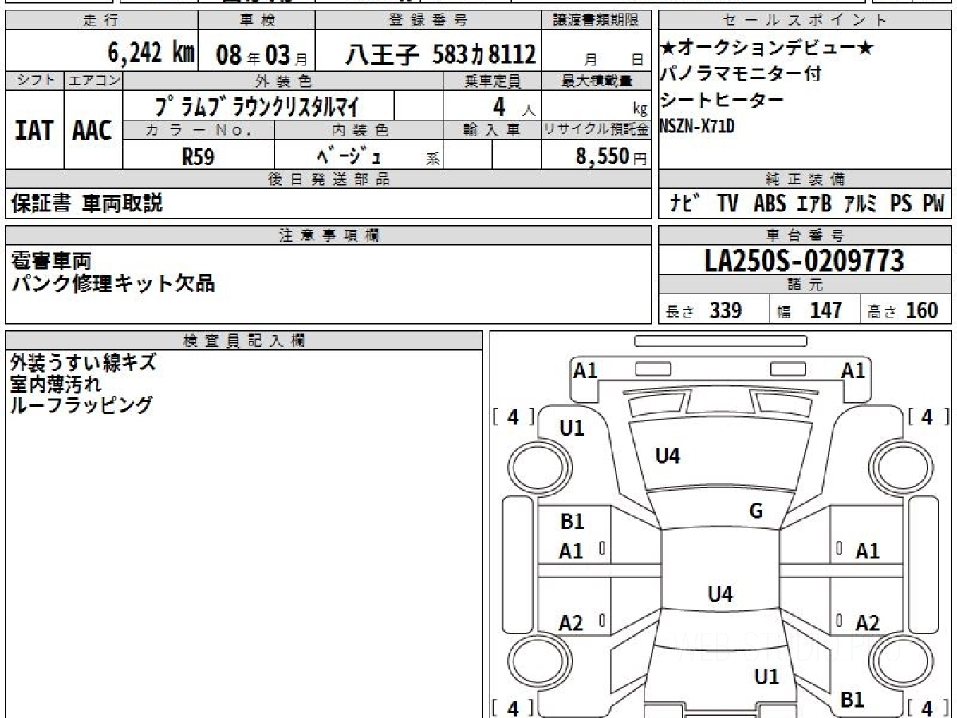Click the パノラマモニター付 sales point

click(x=741, y=74)
